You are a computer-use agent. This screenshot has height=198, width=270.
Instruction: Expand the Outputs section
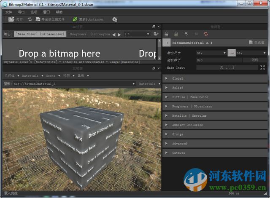[x=215, y=153]
